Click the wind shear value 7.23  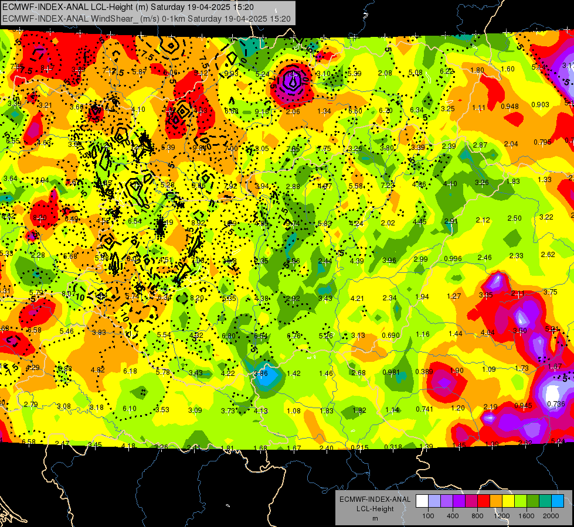pyautogui.click(x=388, y=186)
